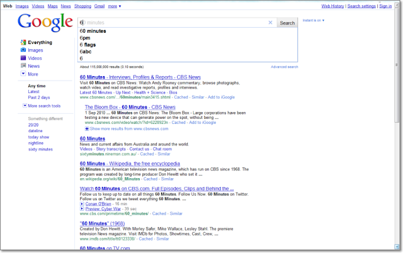Click the Videos film icon in sidebar

point(23,58)
